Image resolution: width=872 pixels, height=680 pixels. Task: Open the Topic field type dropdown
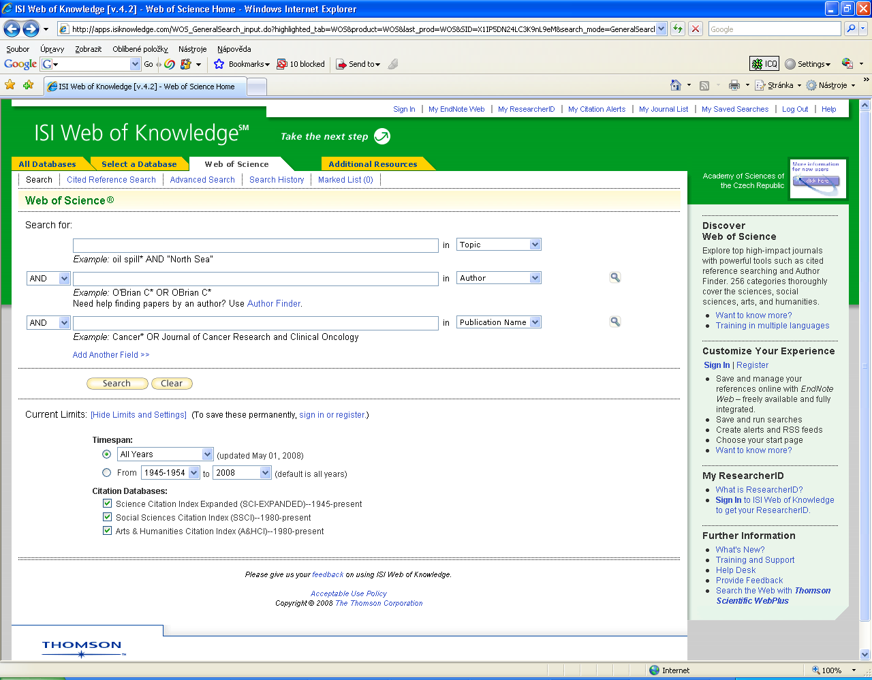tap(499, 245)
